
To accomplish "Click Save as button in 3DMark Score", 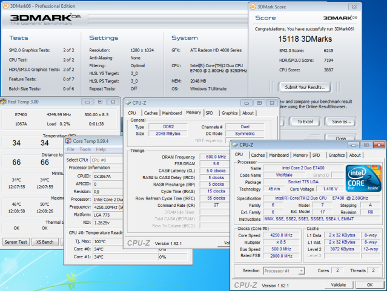I will tap(341, 122).
